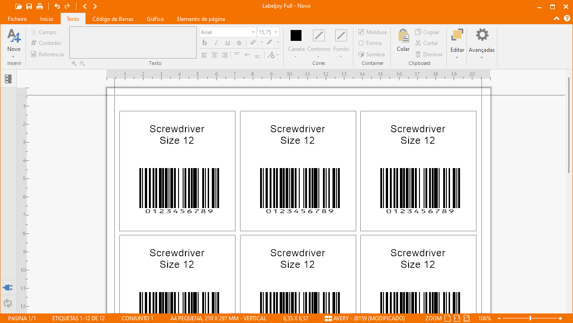
Task: Go to next page with right chevron
Action: pos(95,6)
